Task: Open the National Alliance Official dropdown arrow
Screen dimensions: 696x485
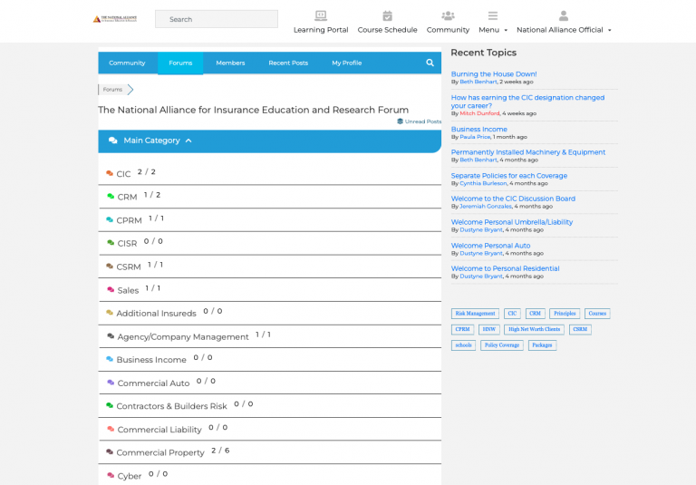Action: click(x=609, y=31)
